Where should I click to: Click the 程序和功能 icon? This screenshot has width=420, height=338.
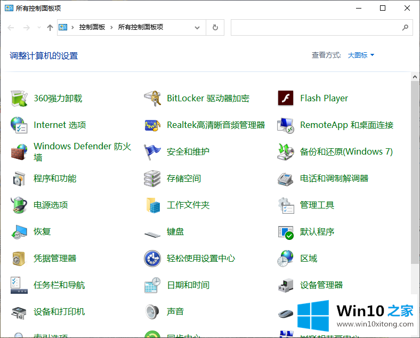19,179
